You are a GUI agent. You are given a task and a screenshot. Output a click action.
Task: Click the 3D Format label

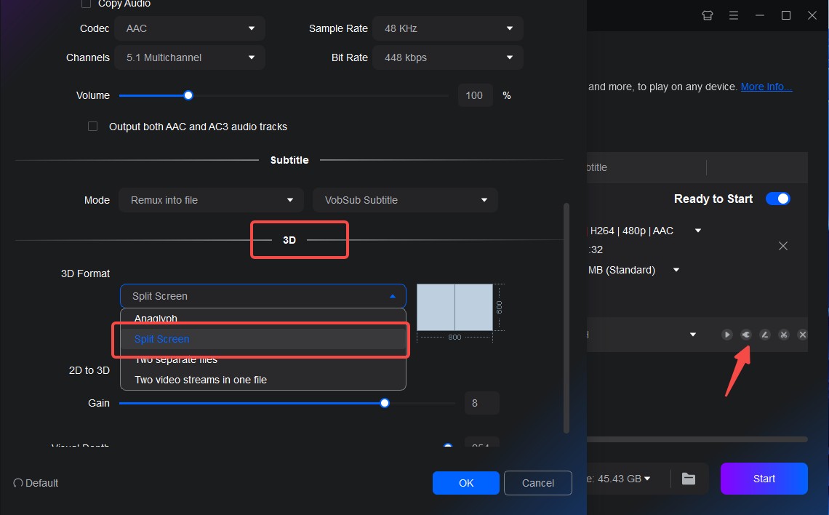click(x=85, y=274)
